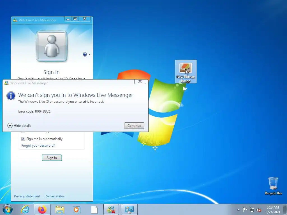Click the blue information icon in the dialog
This screenshot has height=215, width=287.
11,96
